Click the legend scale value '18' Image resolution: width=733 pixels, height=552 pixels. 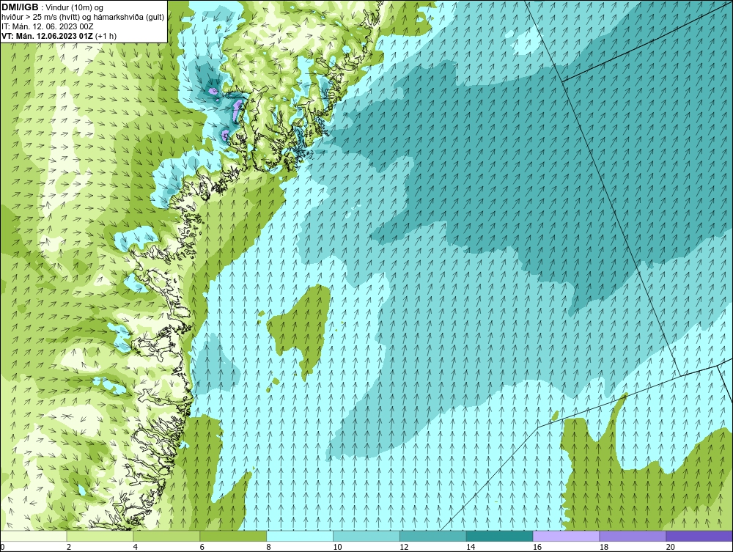[604, 547]
